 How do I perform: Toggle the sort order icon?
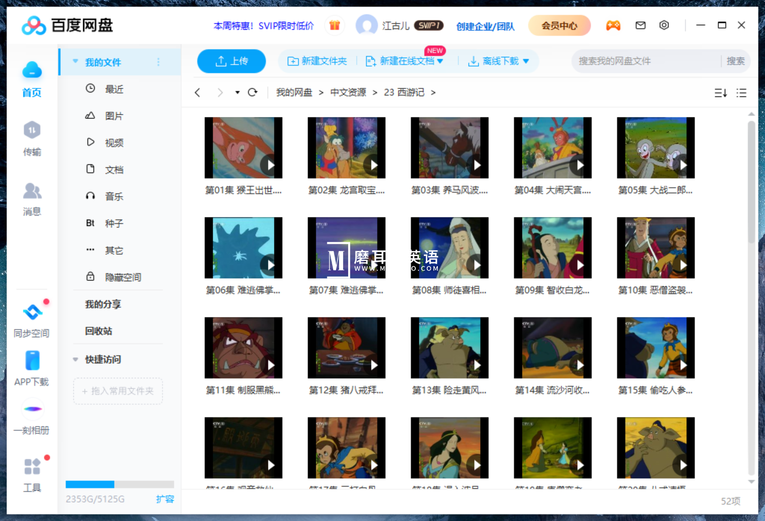pyautogui.click(x=720, y=93)
